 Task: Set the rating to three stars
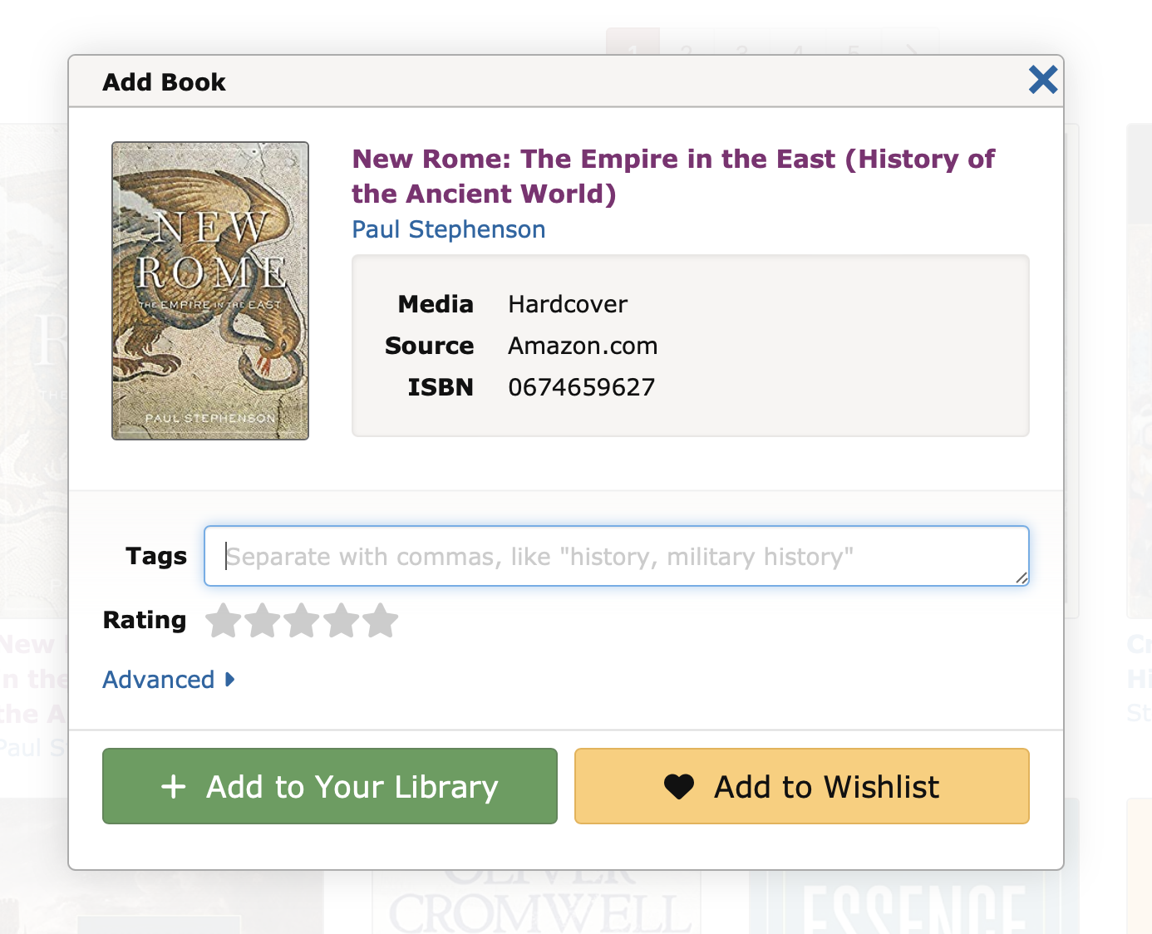tap(303, 620)
